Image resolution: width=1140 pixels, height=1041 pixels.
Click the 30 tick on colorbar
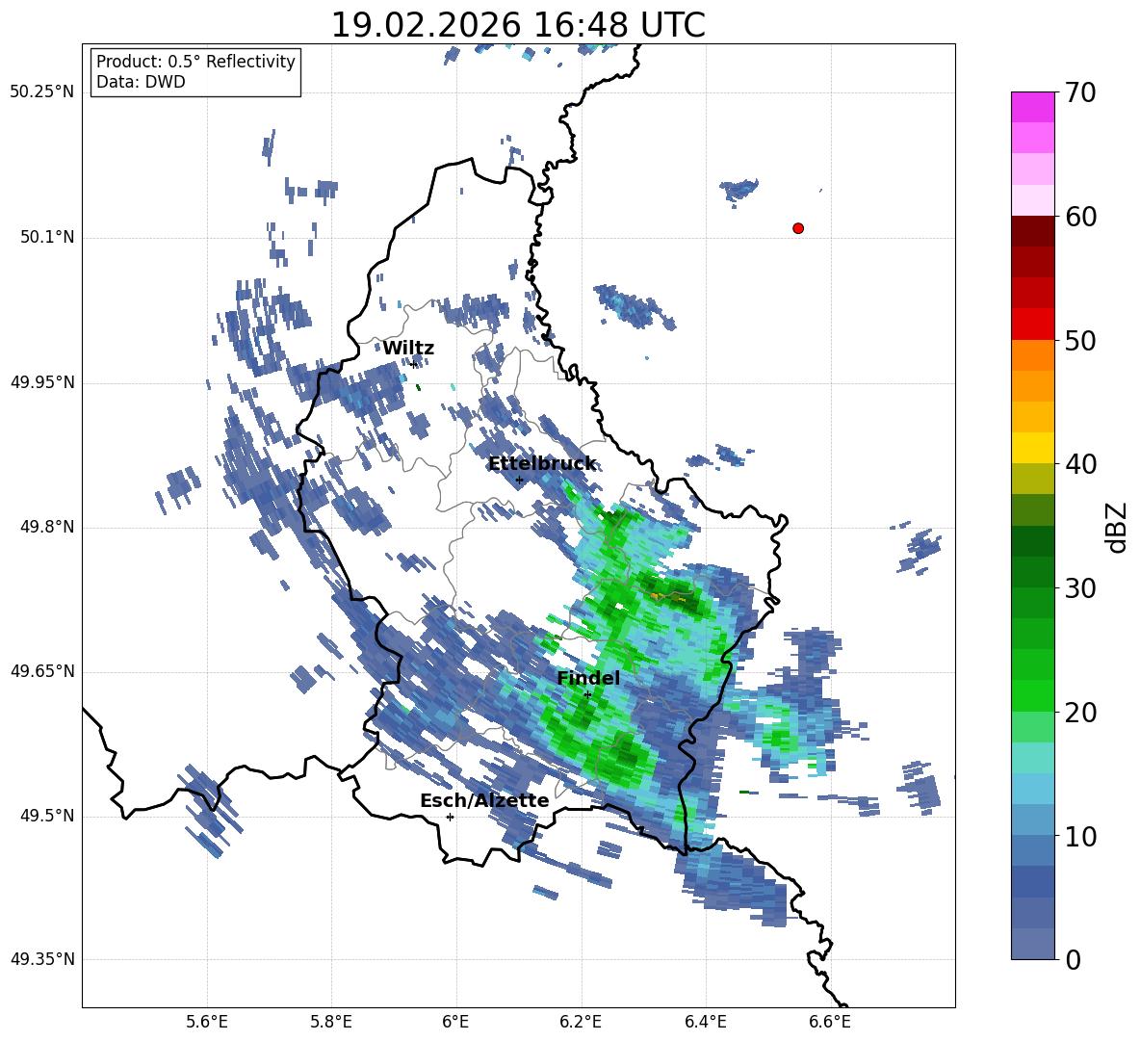[x=1079, y=588]
